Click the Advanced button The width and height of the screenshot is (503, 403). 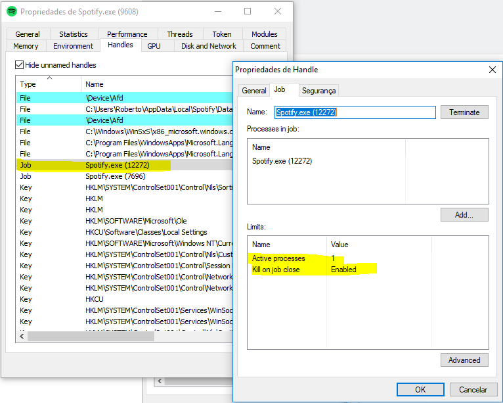pyautogui.click(x=464, y=360)
